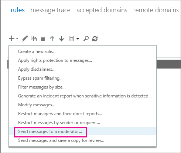Select the rules tab
The image size is (181, 153).
18,10
